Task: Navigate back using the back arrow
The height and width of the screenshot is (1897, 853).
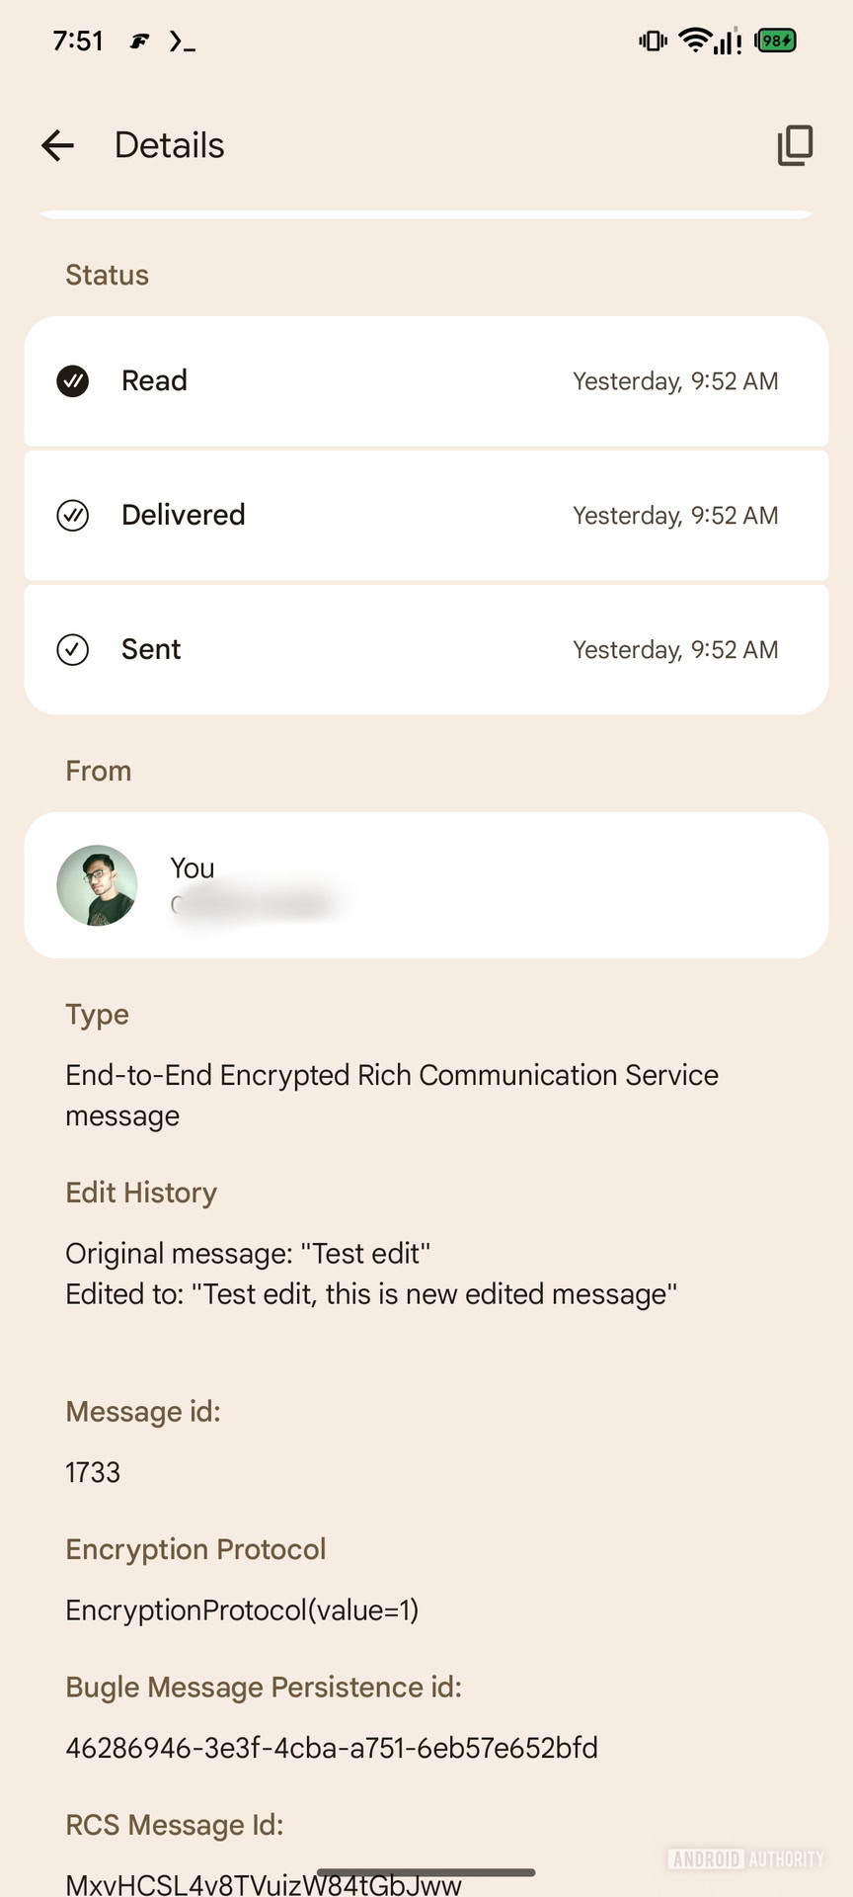Action: 57,145
